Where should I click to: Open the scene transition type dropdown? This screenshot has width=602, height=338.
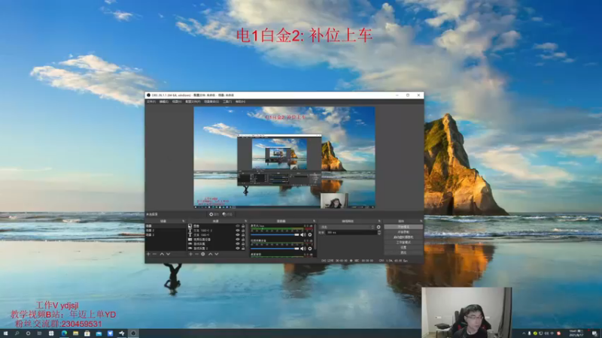(348, 227)
